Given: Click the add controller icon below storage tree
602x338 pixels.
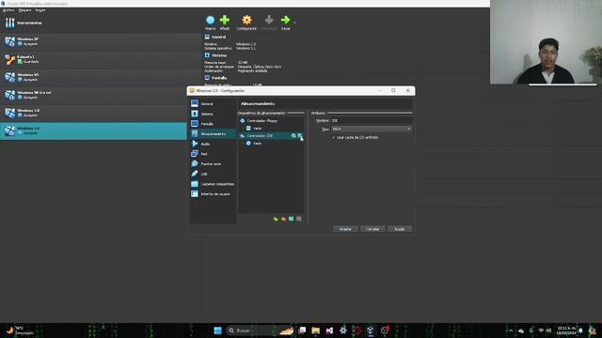Looking at the screenshot, I should click(x=276, y=219).
